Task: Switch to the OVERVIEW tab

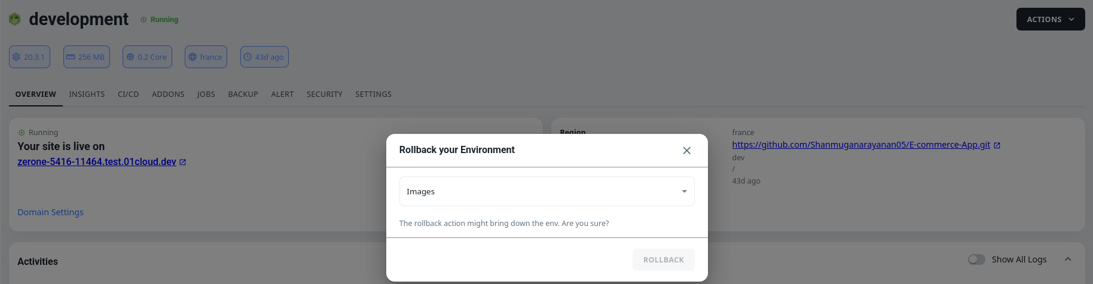Action: pos(36,94)
